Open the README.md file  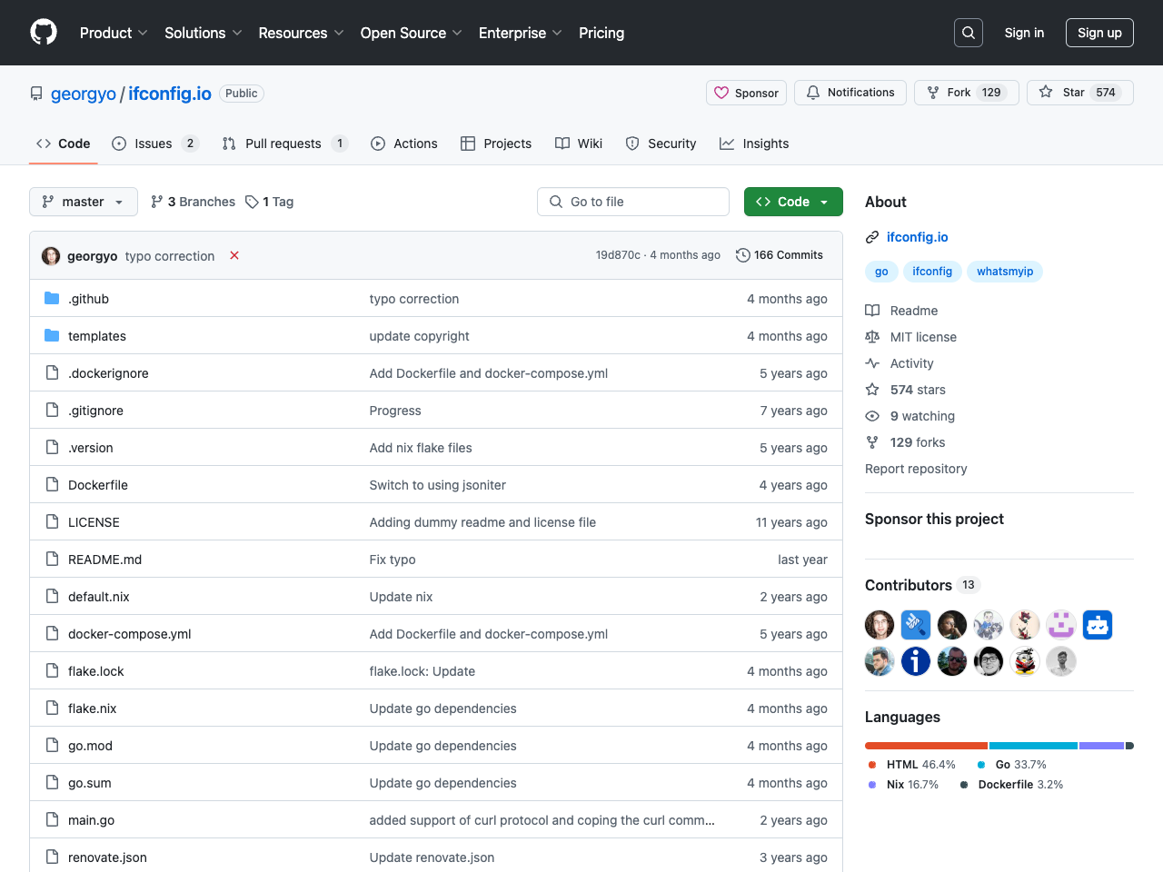[104, 560]
